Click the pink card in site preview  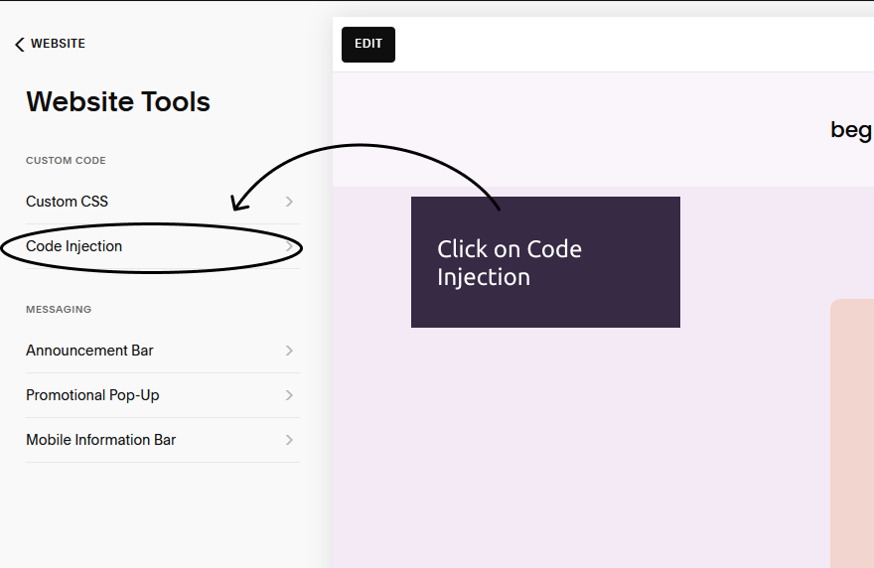coord(852,433)
